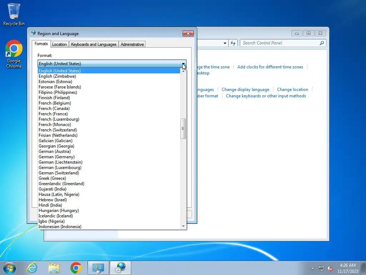The width and height of the screenshot is (366, 275).
Task: Click the taskbar clock showing 4:26 AM
Action: [x=347, y=268]
